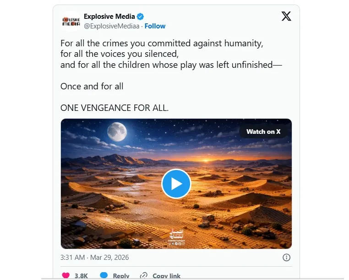Click the Copy link text
The height and width of the screenshot is (280, 349).
[166, 276]
